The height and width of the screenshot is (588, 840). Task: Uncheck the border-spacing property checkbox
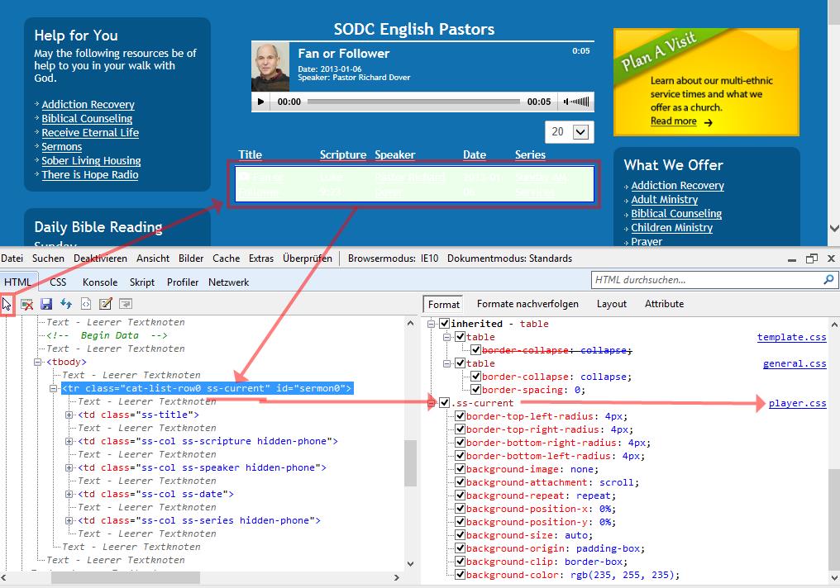(475, 390)
